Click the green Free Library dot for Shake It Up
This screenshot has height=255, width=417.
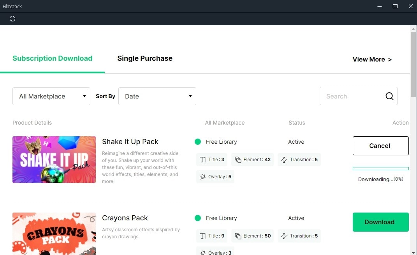coord(197,142)
